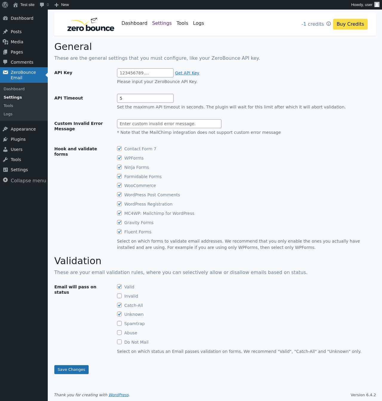Click the Plugins plug icon
Viewport: 382px width, 401px height.
[5, 139]
